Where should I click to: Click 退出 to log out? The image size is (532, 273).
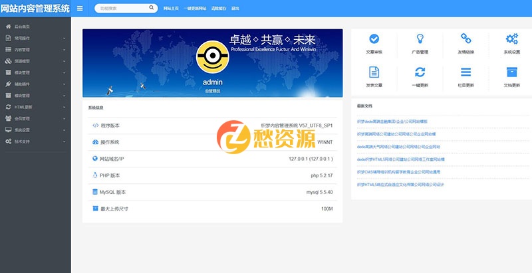(x=235, y=9)
